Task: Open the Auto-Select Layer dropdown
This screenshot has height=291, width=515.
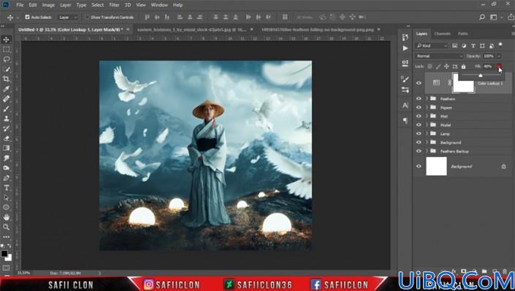Action: [x=68, y=17]
